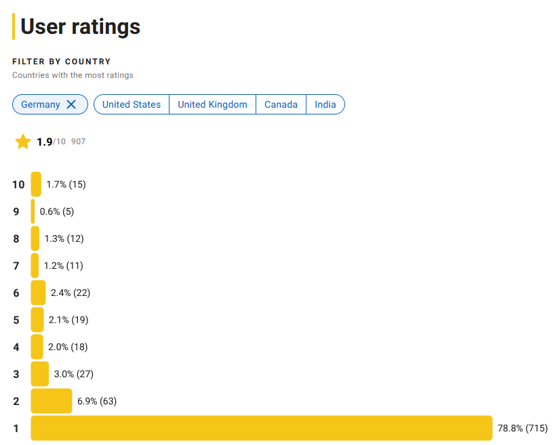Click the 6.9% (63) label
This screenshot has height=445, width=560.
(97, 401)
